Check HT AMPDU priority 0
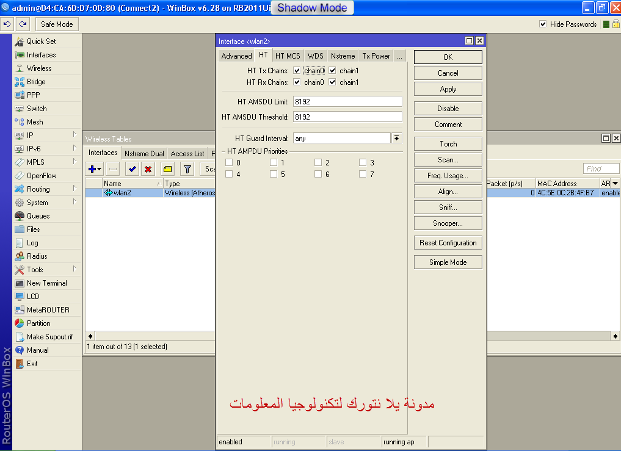The width and height of the screenshot is (621, 451). click(x=229, y=162)
